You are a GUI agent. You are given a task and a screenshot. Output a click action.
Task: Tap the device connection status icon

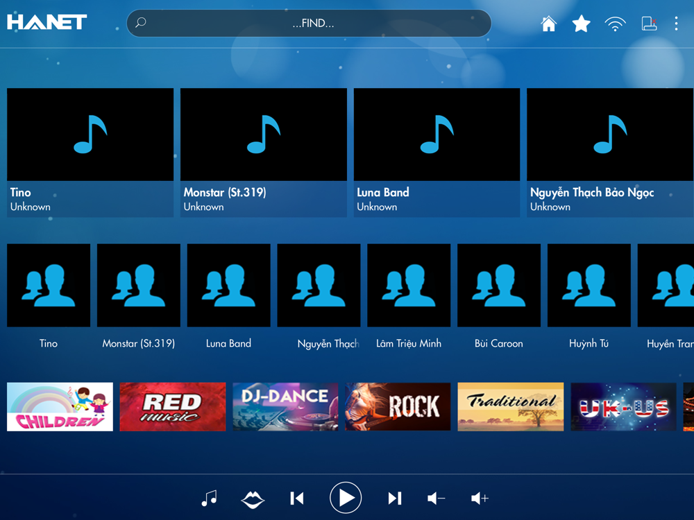[x=649, y=24]
